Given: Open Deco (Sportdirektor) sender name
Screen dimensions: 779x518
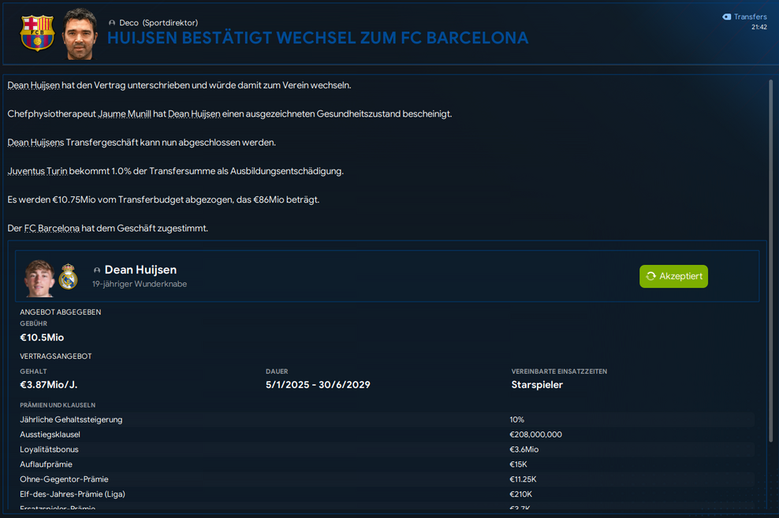Looking at the screenshot, I should click(x=158, y=23).
